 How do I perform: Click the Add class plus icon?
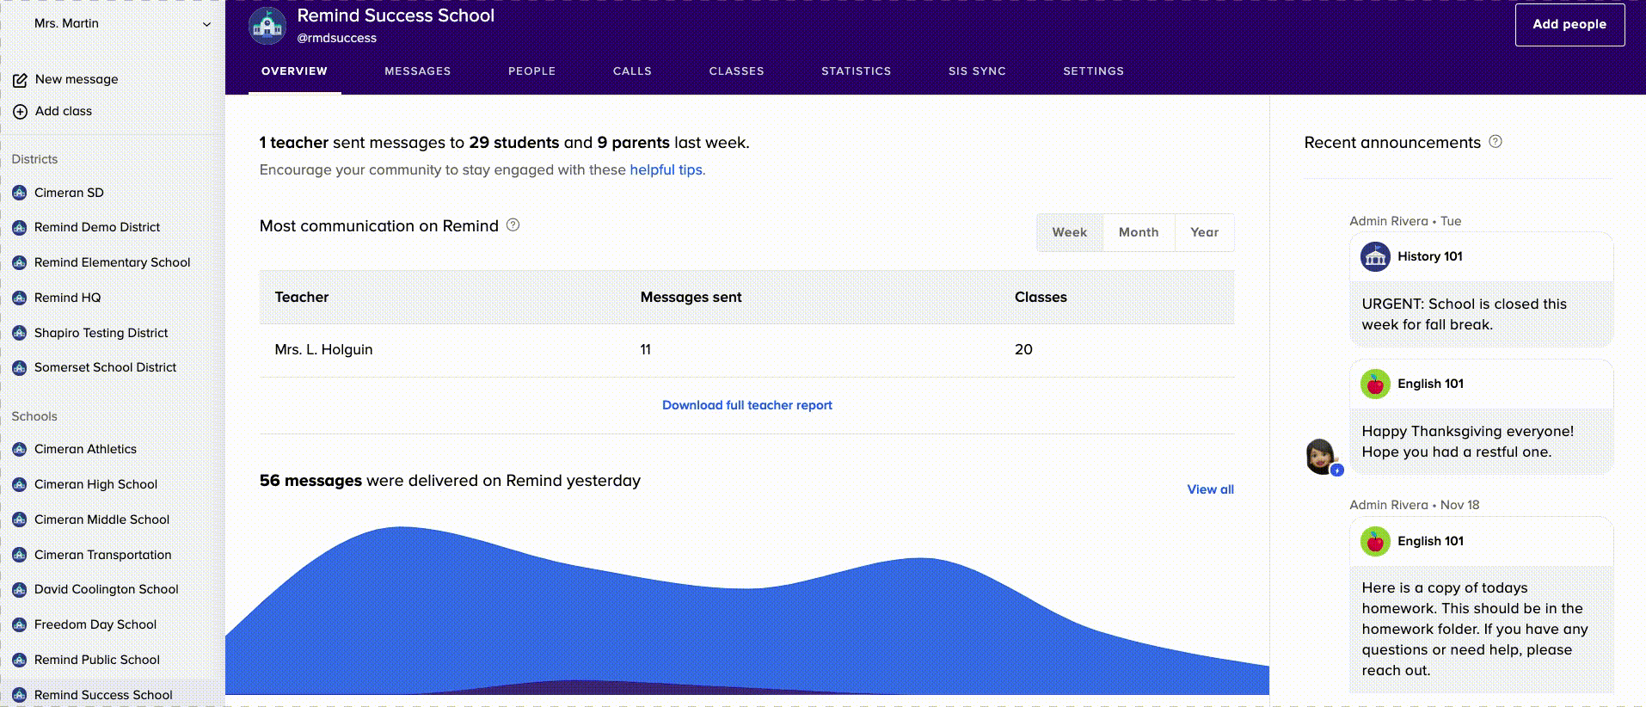[20, 112]
